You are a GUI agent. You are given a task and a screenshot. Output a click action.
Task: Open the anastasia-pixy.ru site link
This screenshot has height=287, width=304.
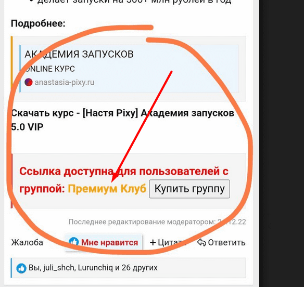[x=65, y=82]
